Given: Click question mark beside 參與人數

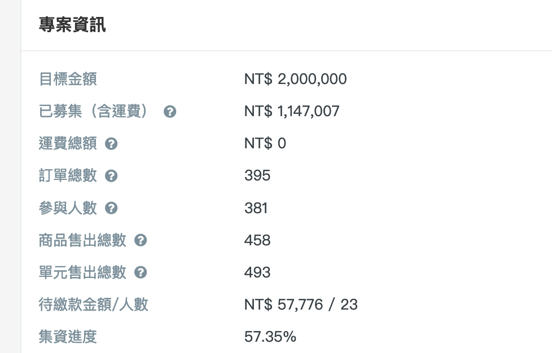Looking at the screenshot, I should tap(111, 208).
